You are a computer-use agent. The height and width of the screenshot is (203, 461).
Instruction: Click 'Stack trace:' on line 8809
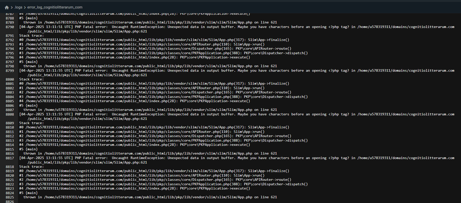tap(31, 123)
